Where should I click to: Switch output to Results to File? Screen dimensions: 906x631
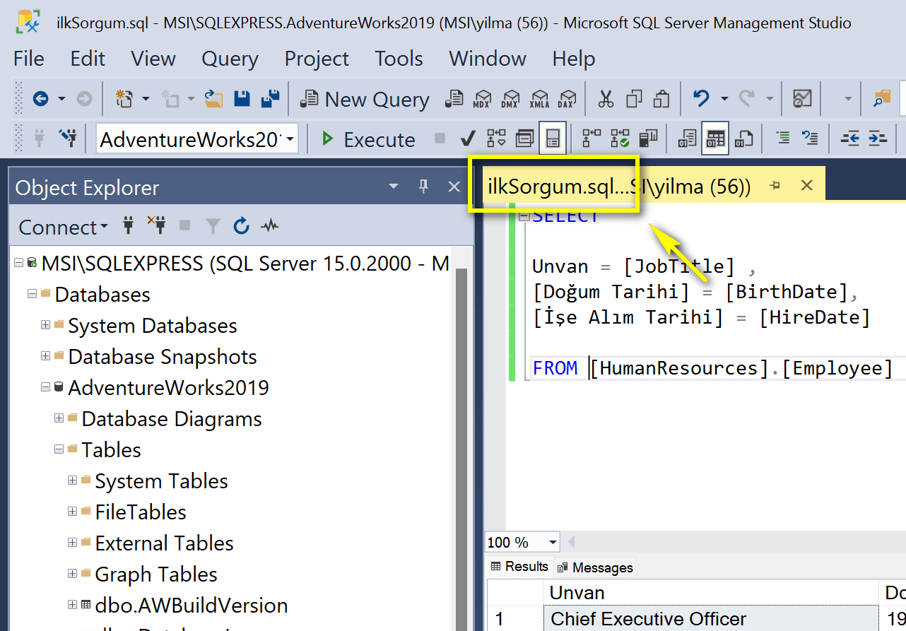coord(743,138)
